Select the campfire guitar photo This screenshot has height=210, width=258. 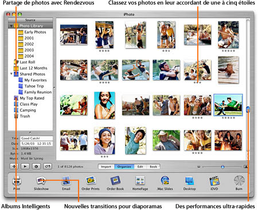[x=228, y=140]
